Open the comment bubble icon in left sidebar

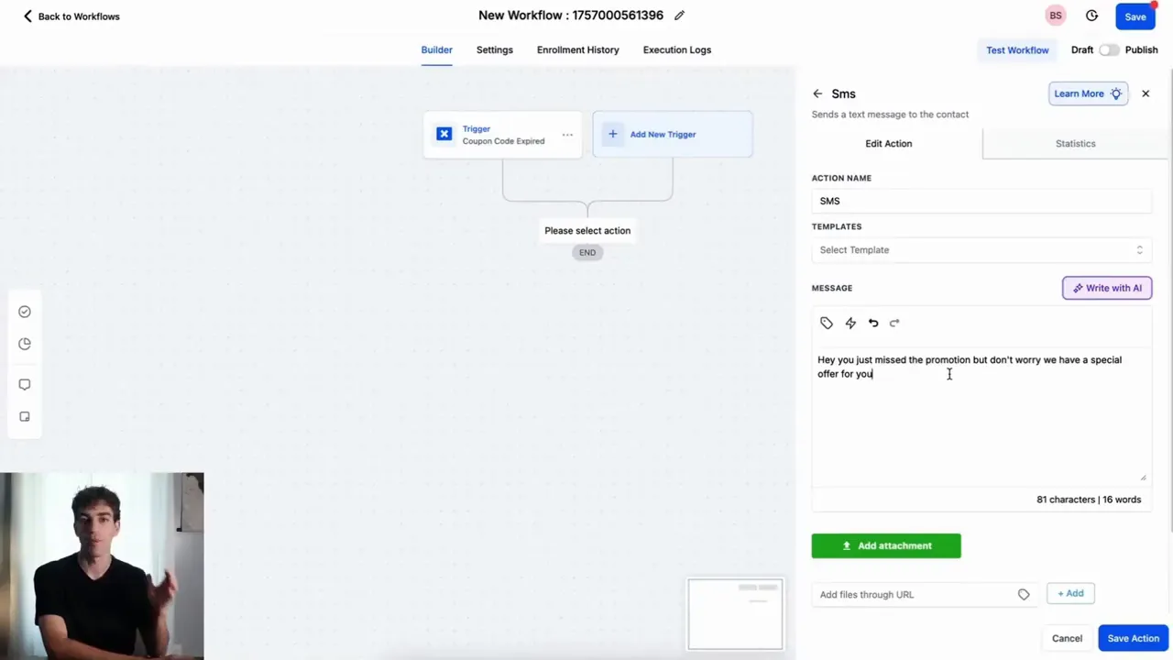[25, 384]
